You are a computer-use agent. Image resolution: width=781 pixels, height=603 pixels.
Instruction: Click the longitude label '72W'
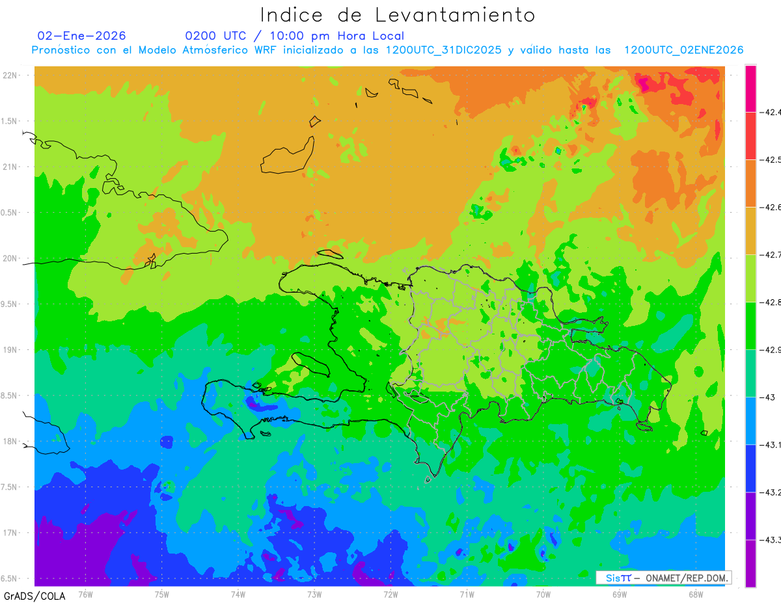390,595
